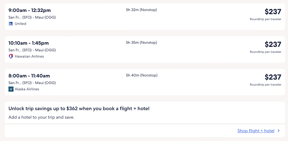Open the Shop flight + hotel link

point(256,131)
